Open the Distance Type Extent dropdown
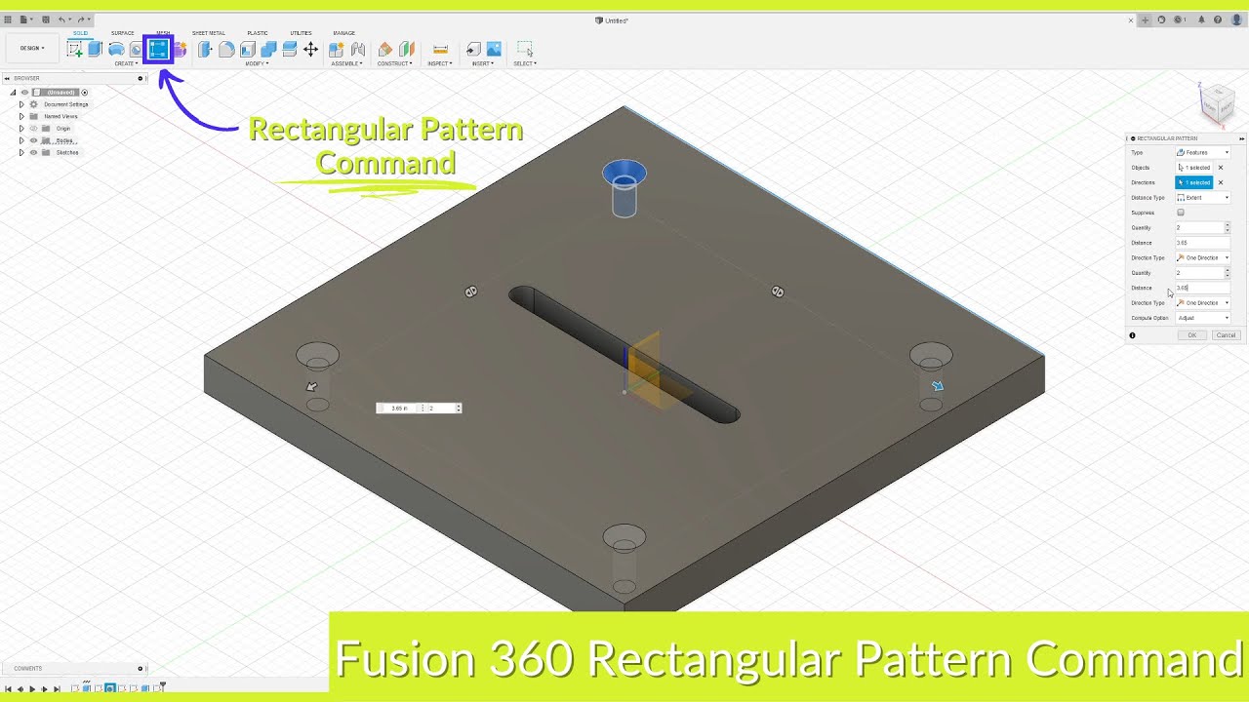The width and height of the screenshot is (1249, 702). [1202, 198]
